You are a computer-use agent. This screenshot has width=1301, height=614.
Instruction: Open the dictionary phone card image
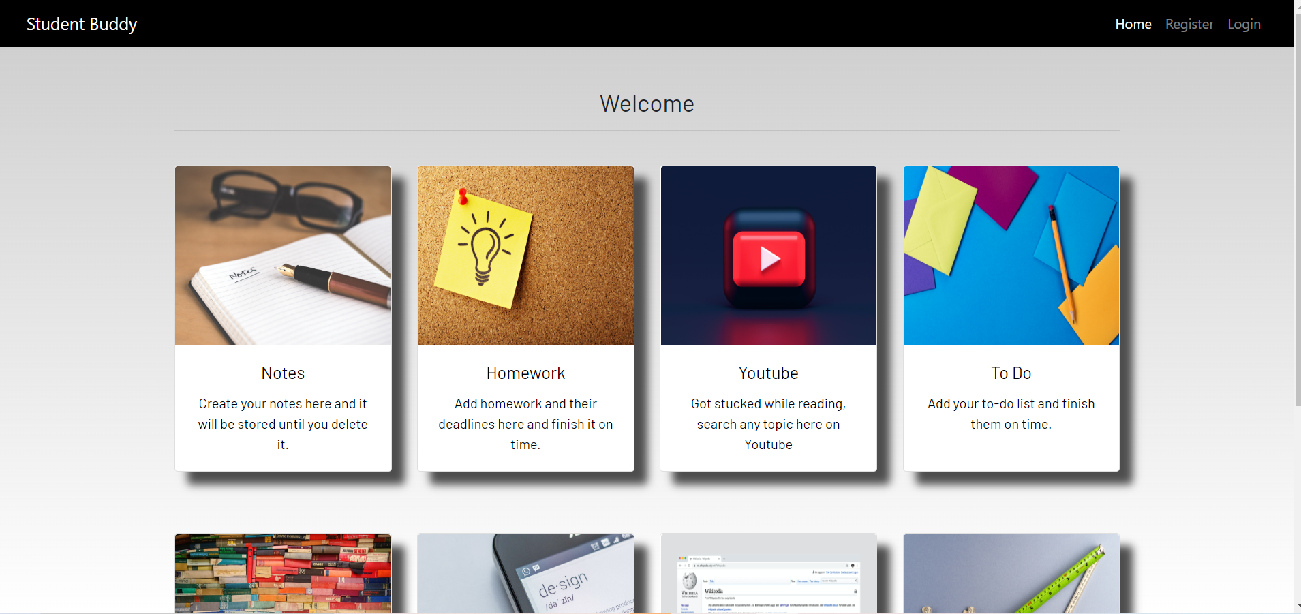tap(525, 574)
